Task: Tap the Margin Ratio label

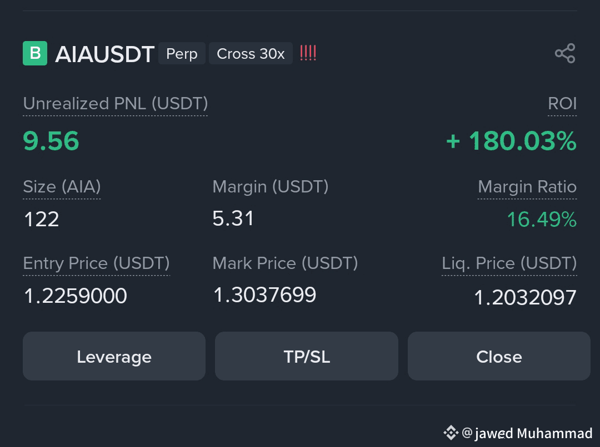Action: coord(527,187)
